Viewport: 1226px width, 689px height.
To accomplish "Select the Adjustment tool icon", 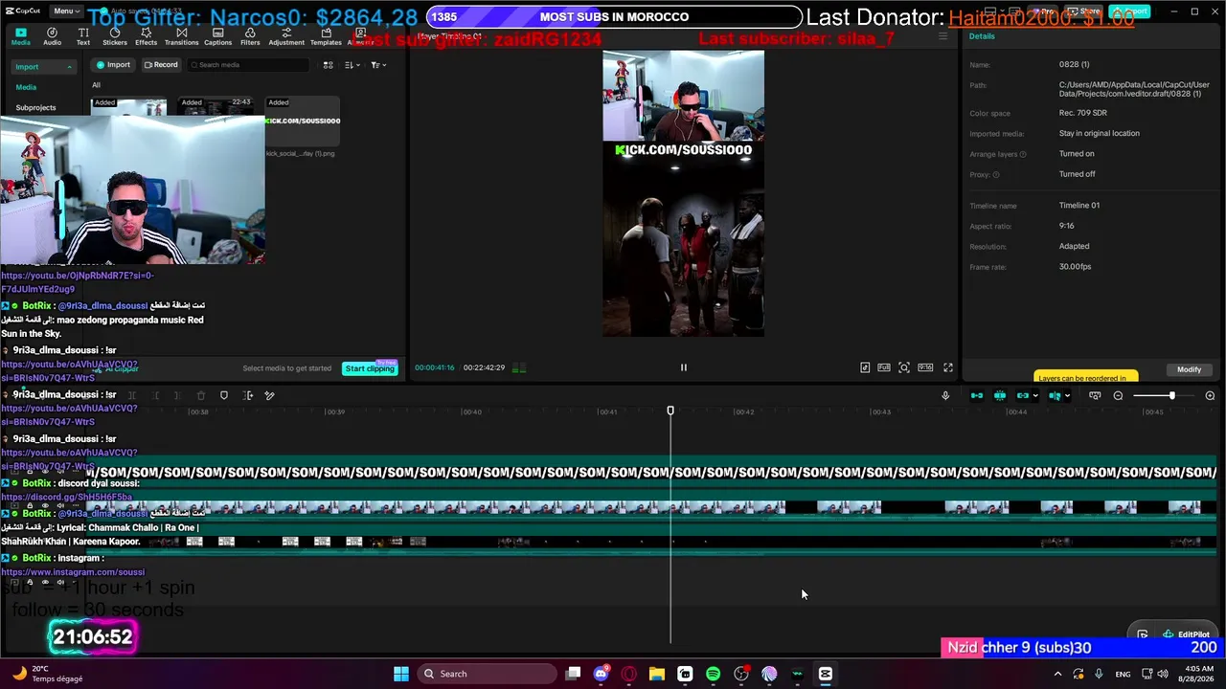I will pos(286,36).
